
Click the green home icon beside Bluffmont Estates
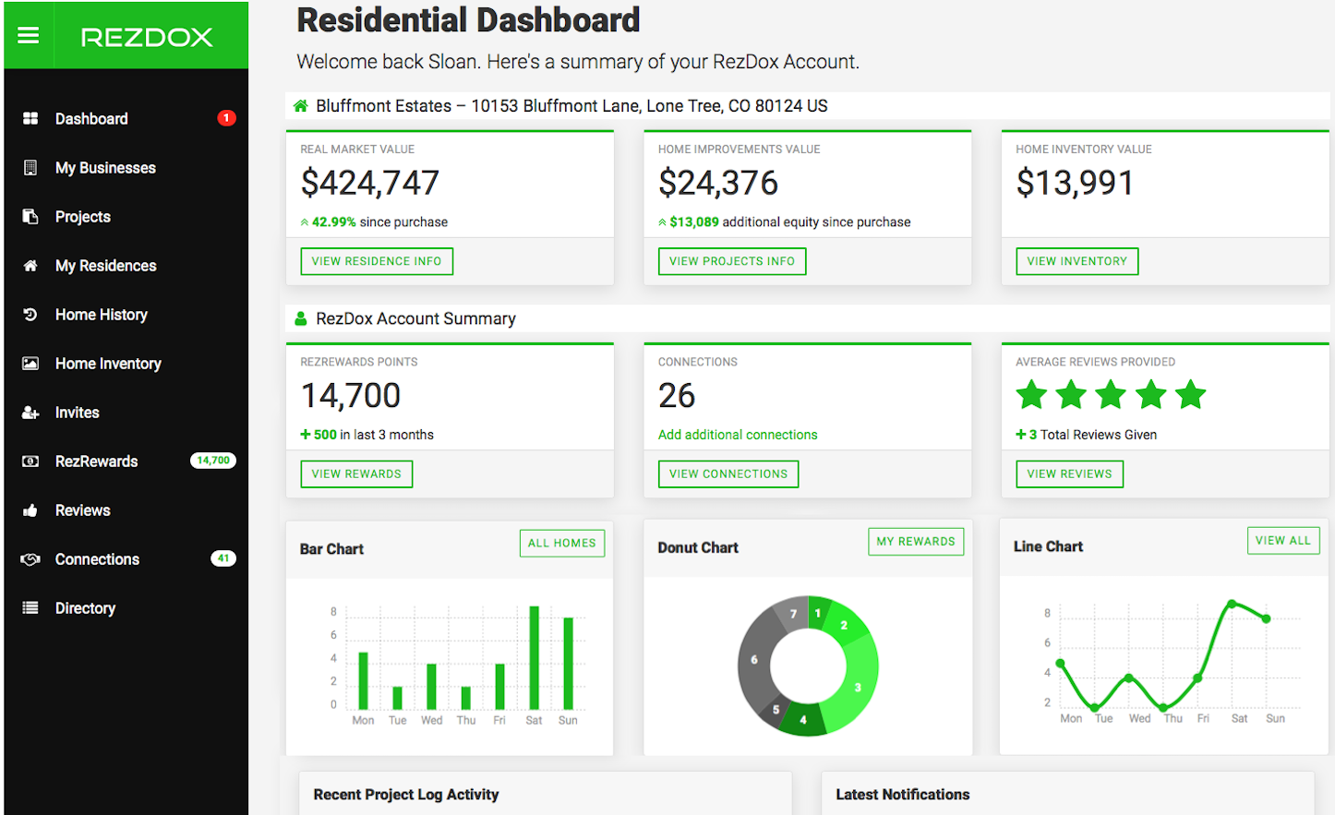[300, 106]
